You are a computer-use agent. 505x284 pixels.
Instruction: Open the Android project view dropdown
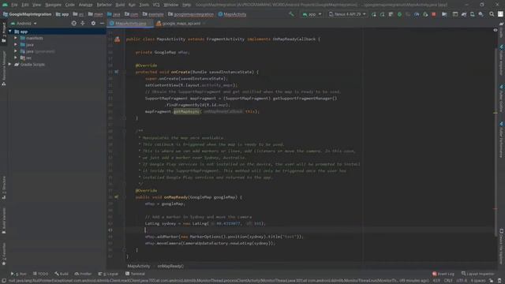[24, 24]
